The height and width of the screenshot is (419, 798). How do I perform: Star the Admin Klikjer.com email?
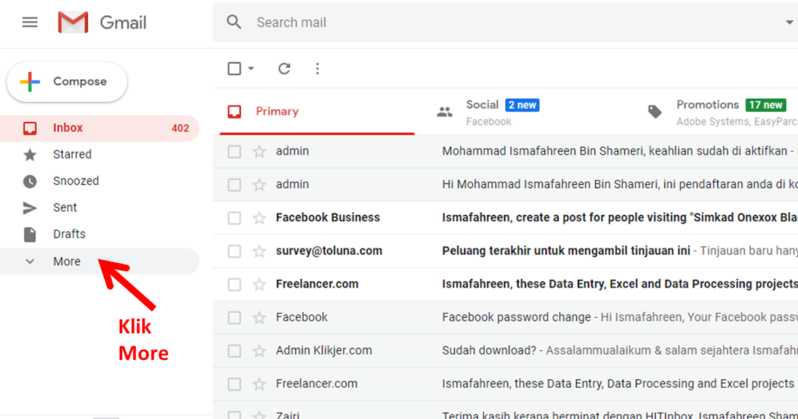tap(259, 351)
